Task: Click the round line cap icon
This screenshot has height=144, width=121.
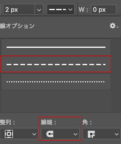Action: [50, 134]
